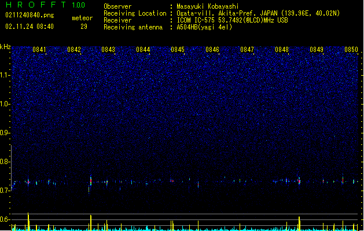The image size is (364, 231).
Task: Click the Receiving antenna label
Action: point(133,27)
